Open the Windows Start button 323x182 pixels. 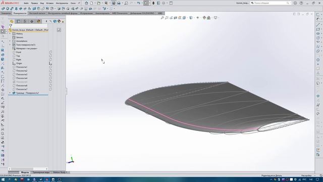(x=3, y=179)
